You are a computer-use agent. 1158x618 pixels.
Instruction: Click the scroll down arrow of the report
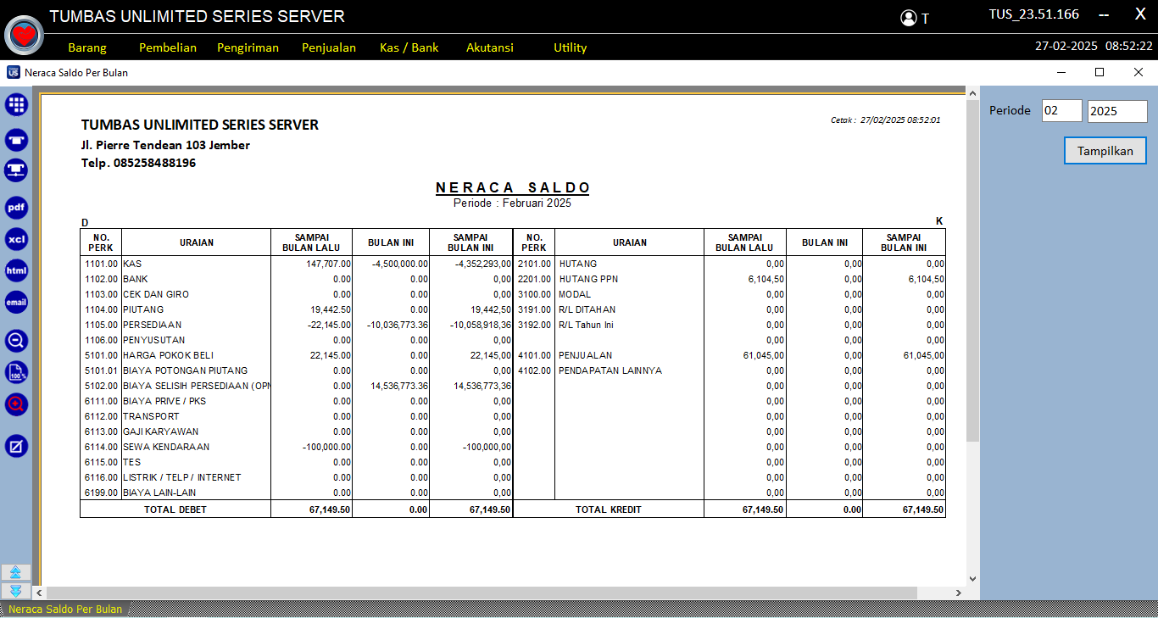972,579
